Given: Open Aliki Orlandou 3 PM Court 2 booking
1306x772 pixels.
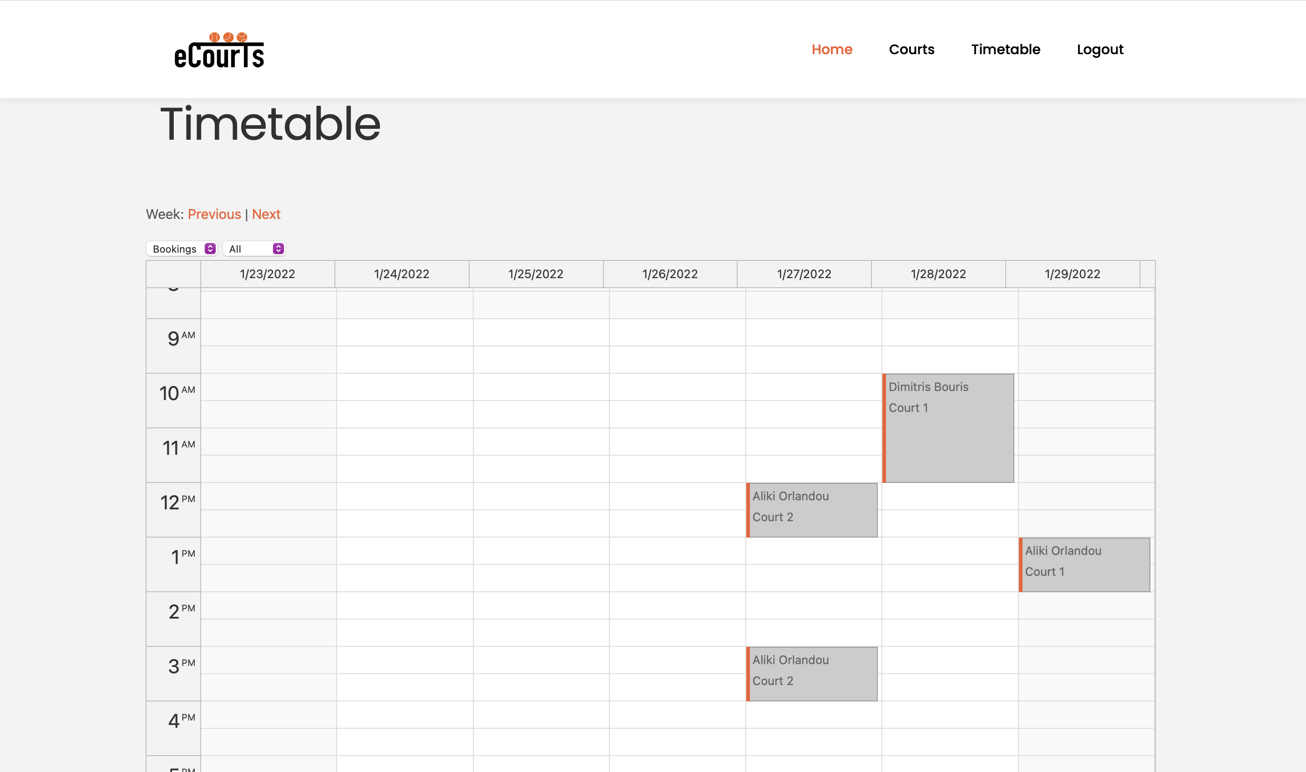Looking at the screenshot, I should pos(811,674).
